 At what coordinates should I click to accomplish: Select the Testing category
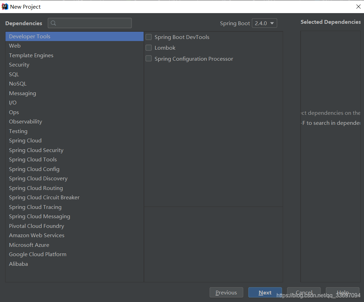tap(74, 131)
